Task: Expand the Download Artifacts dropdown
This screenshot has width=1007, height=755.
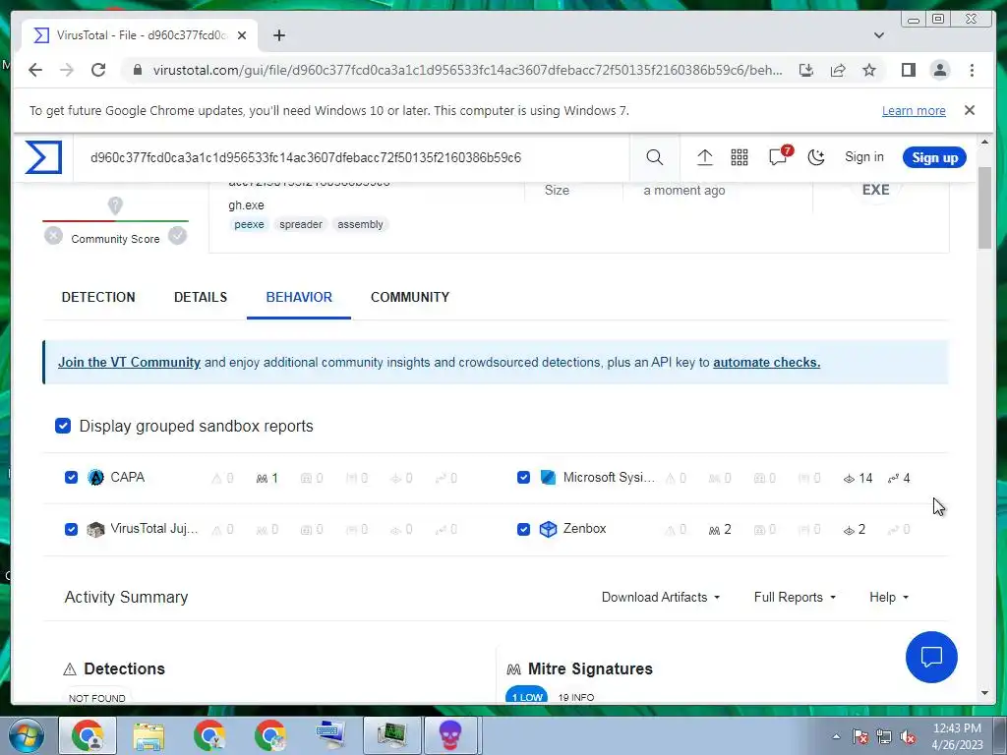Action: [x=661, y=597]
